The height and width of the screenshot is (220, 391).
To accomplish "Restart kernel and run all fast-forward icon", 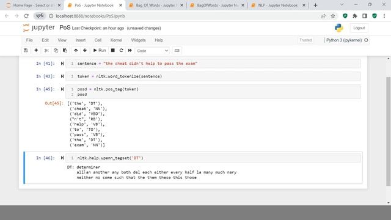I will point(130,50).
